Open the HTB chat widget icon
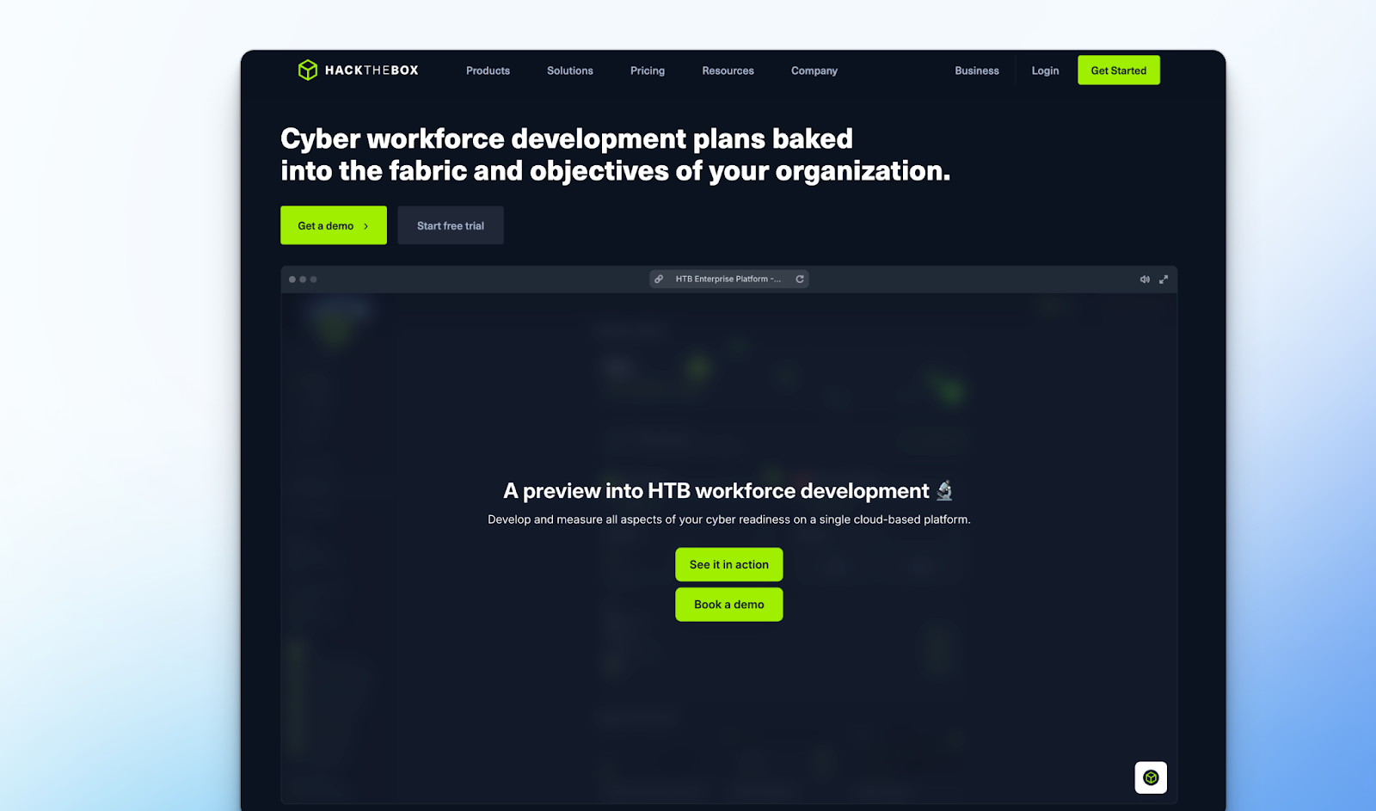The height and width of the screenshot is (811, 1376). (1151, 777)
